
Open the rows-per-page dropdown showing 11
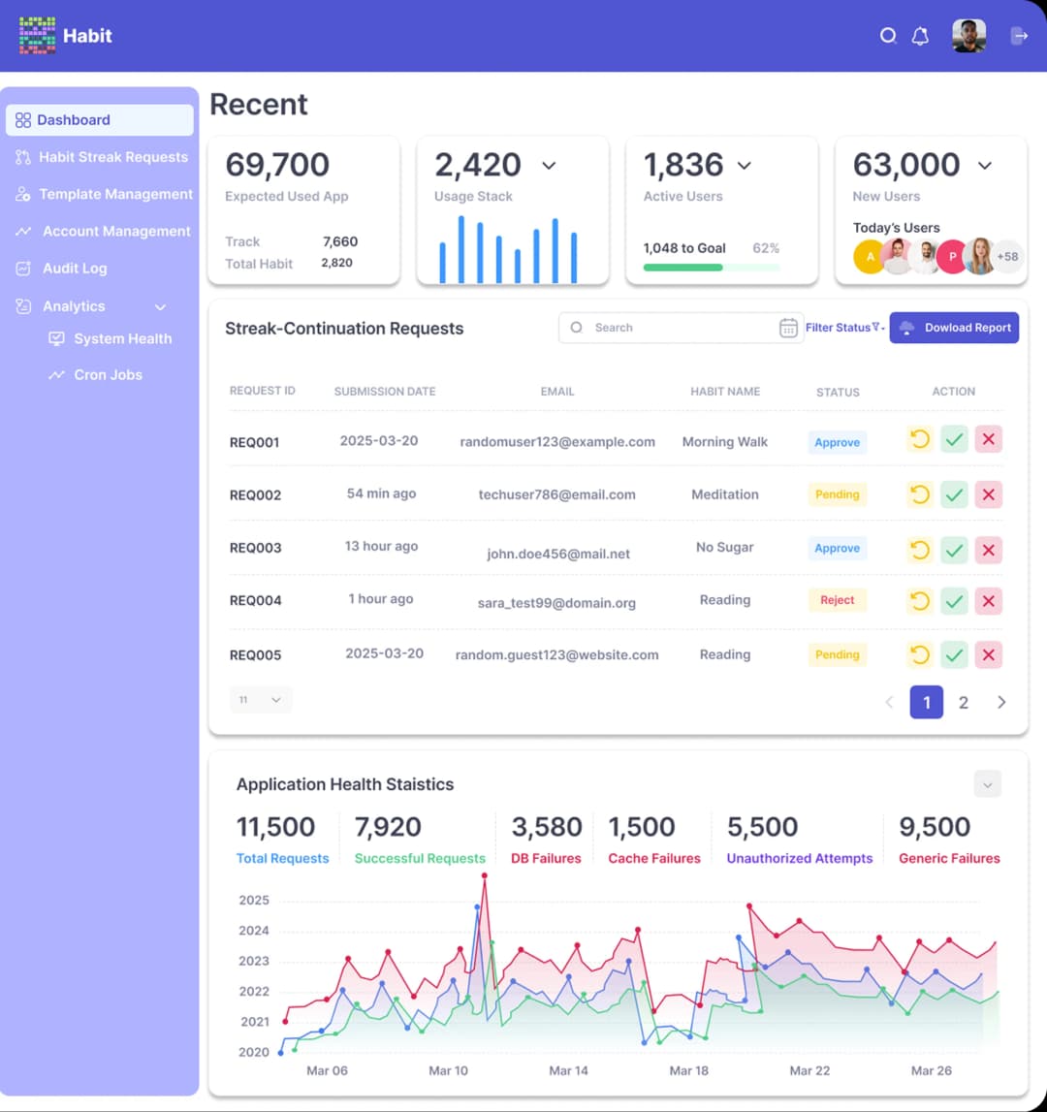(x=261, y=700)
